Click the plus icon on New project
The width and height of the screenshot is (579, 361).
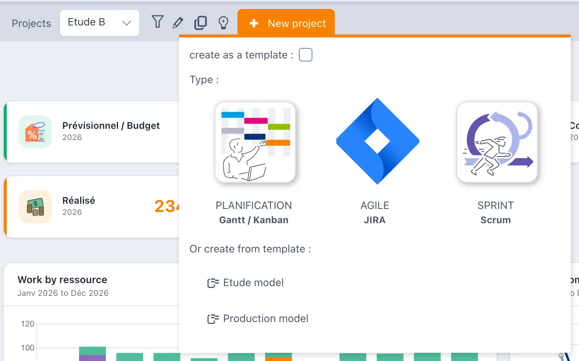(254, 23)
